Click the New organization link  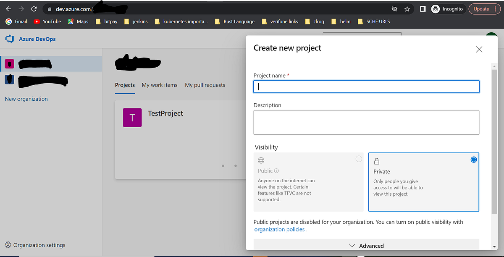point(26,99)
